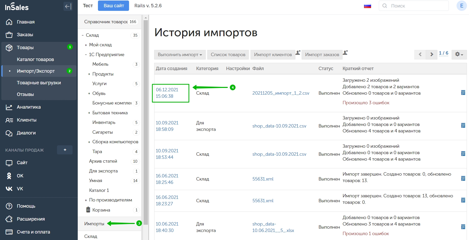This screenshot has width=469, height=240.
Task: Expand the Обувь category
Action: [x=89, y=94]
